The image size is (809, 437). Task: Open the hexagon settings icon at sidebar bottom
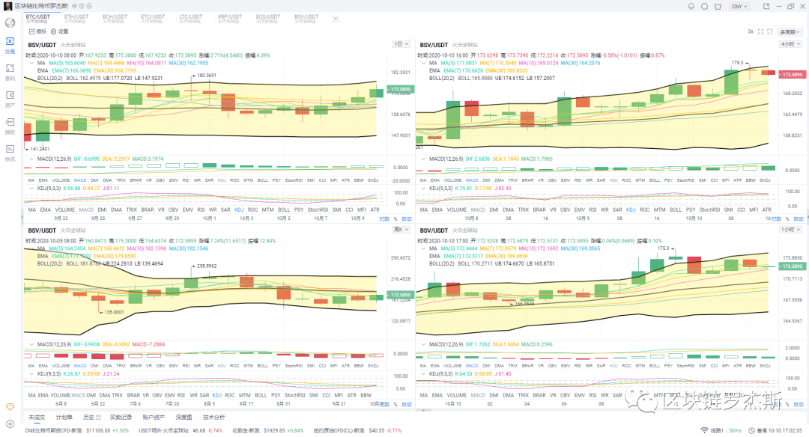coord(10,424)
